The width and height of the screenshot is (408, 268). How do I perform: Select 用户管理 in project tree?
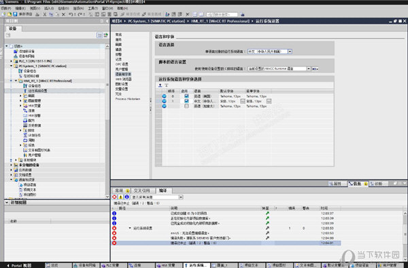35,155
